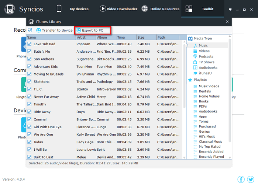Toggle the Built To Last checkbox

(x=30, y=157)
